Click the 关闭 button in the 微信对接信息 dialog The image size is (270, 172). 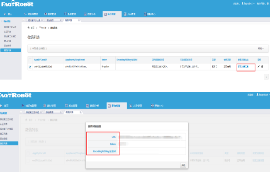183,165
